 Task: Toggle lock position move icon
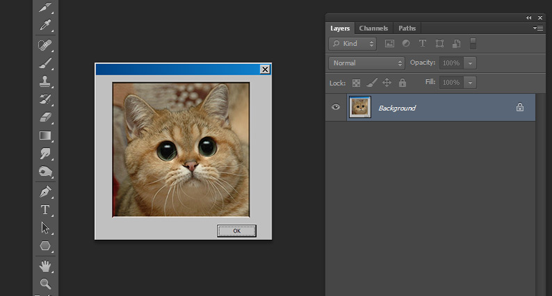tap(387, 83)
